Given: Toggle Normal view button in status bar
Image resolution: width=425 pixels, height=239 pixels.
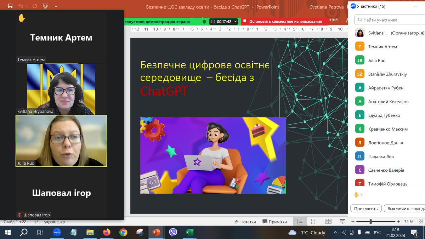Looking at the screenshot, I should click(x=300, y=222).
